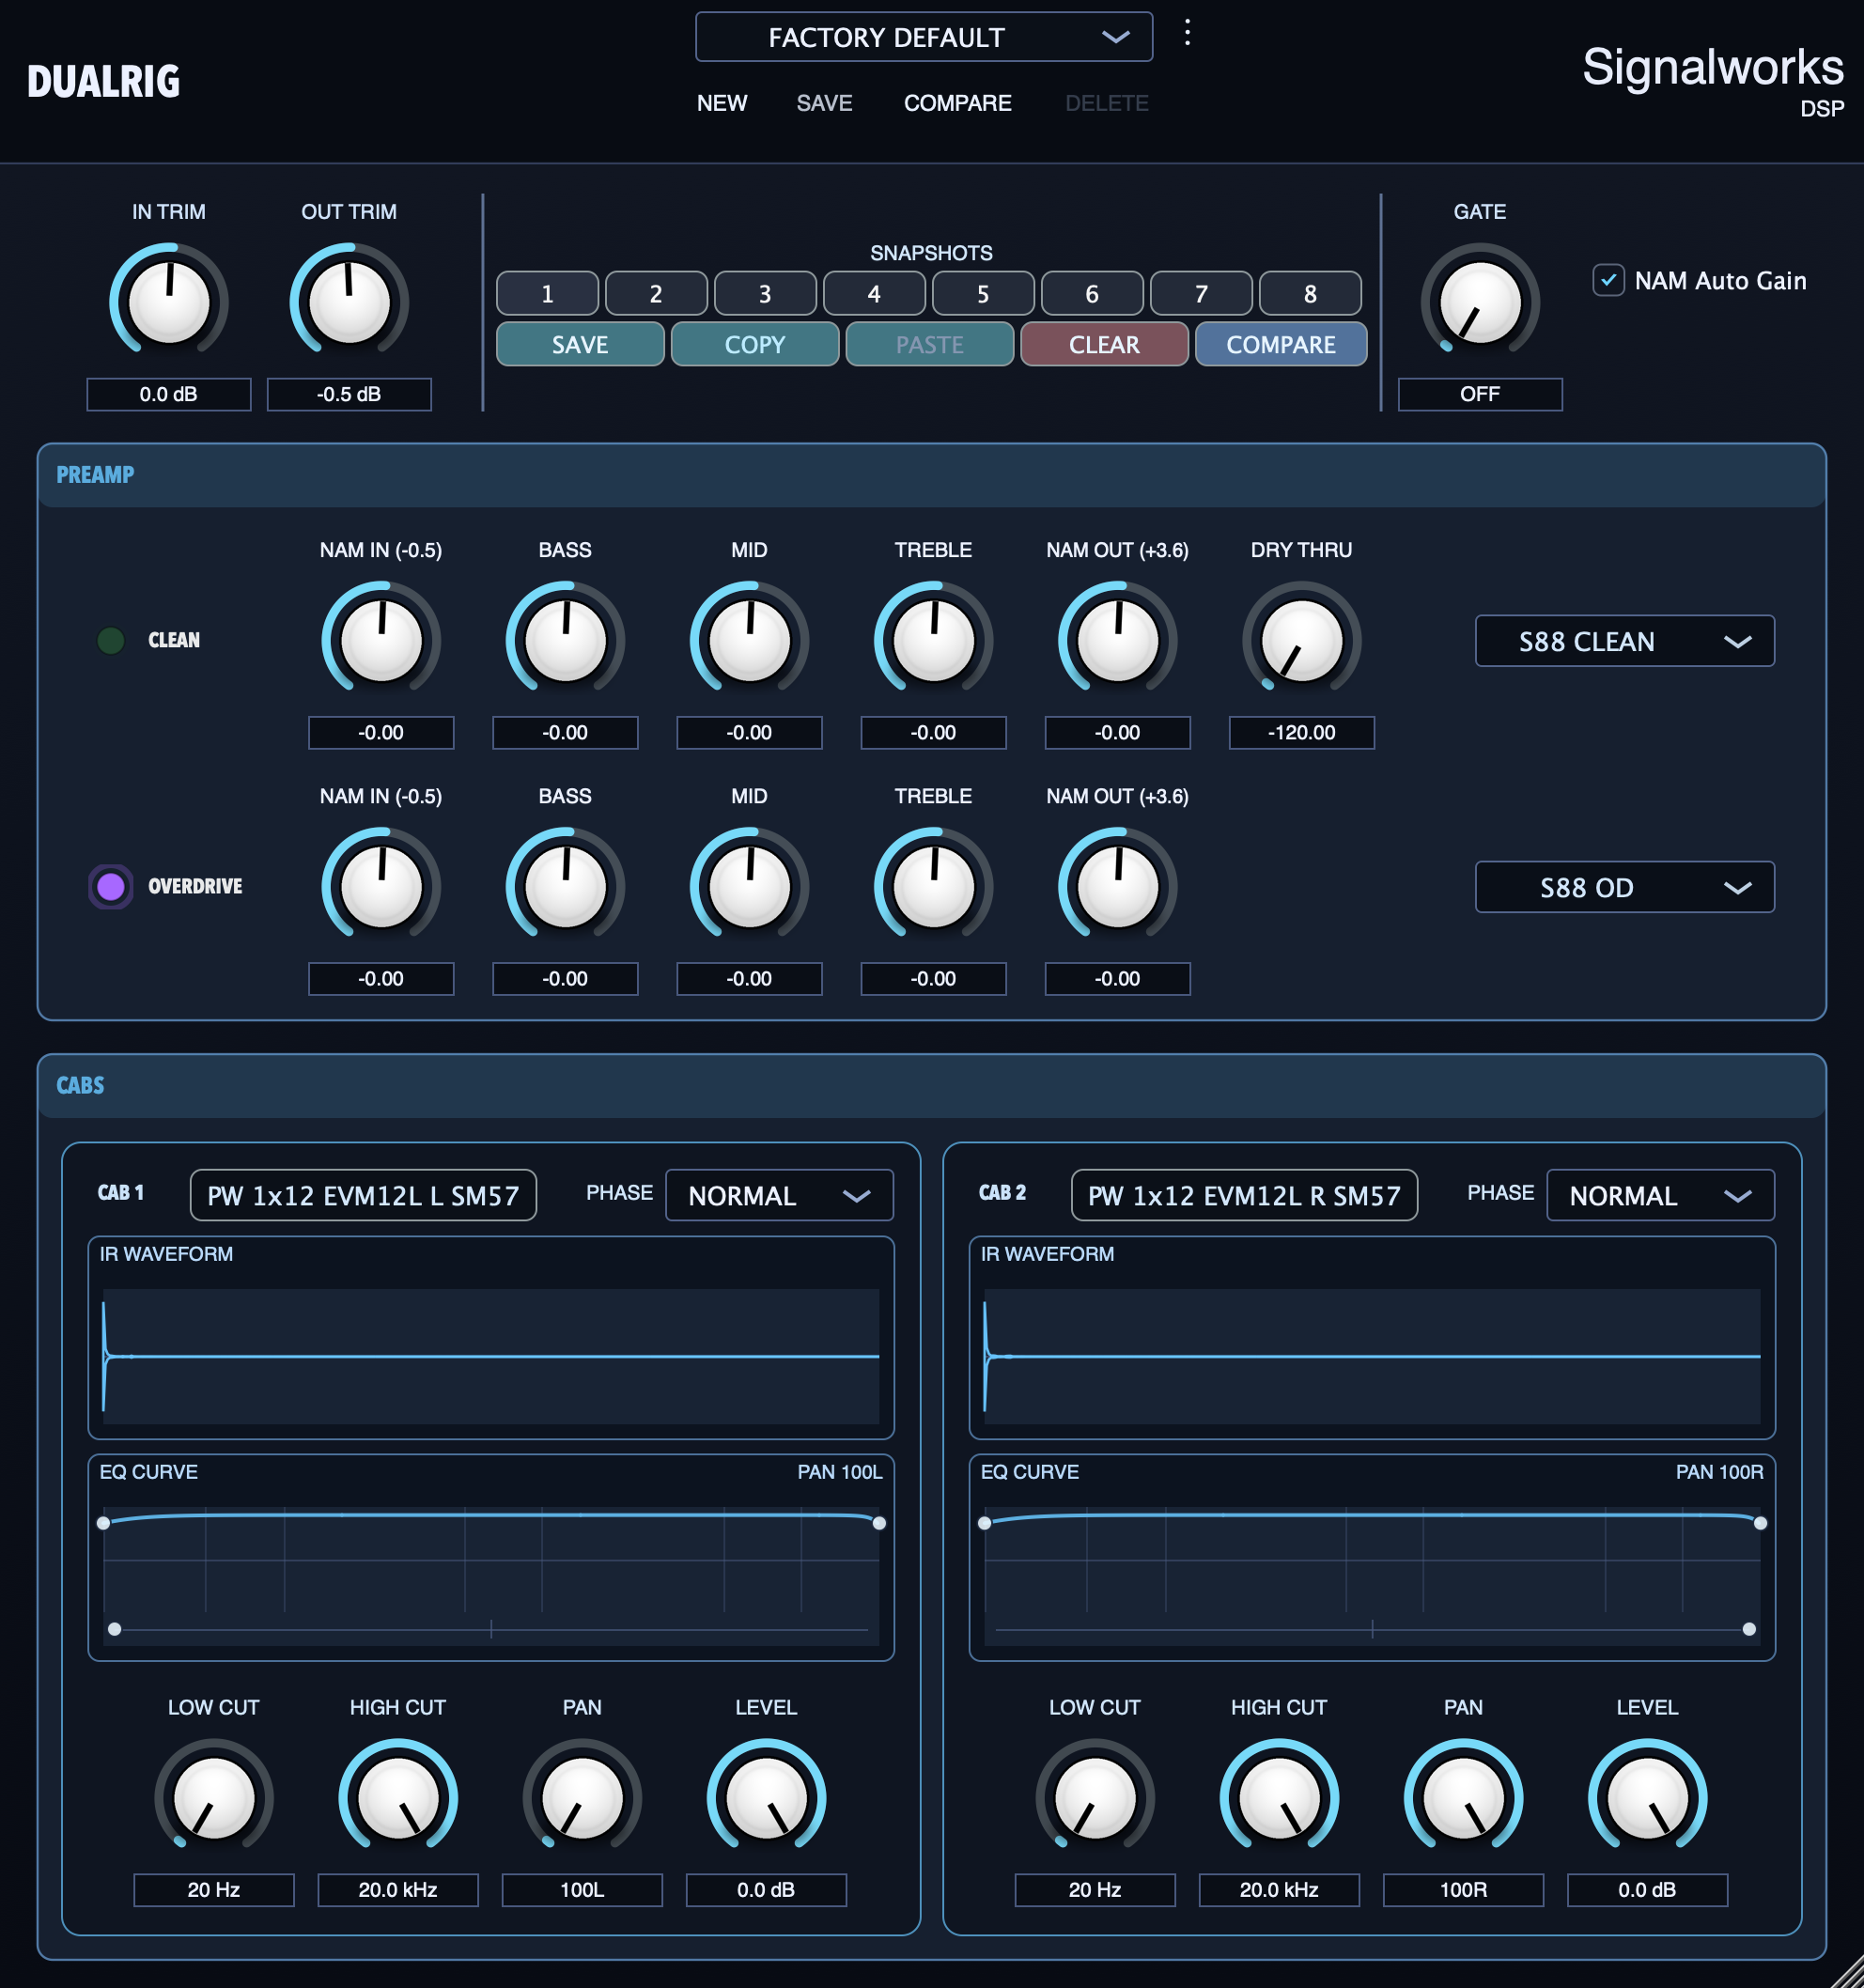
Task: Click the Overdrive BASS knob
Action: coord(565,886)
